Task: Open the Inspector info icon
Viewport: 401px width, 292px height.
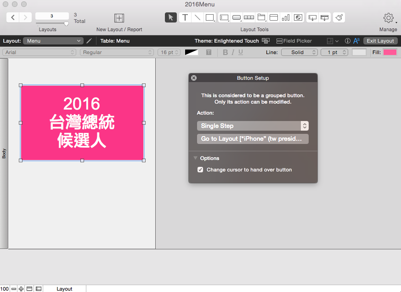Action: tap(347, 41)
